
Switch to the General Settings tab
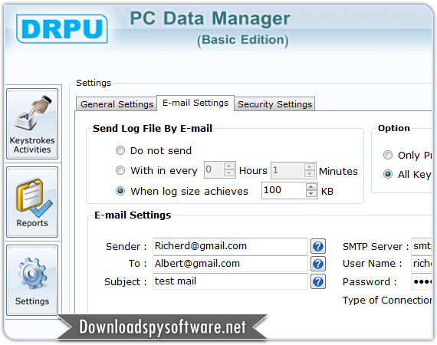[x=117, y=104]
